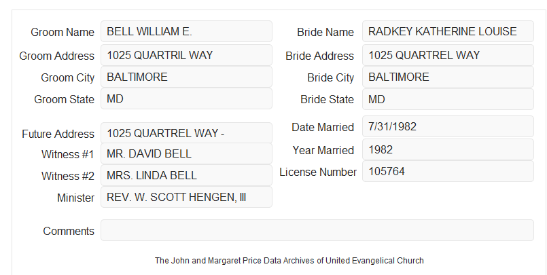Screen dimensions: 547x275
Task: Click the Minister name field
Action: tap(186, 197)
